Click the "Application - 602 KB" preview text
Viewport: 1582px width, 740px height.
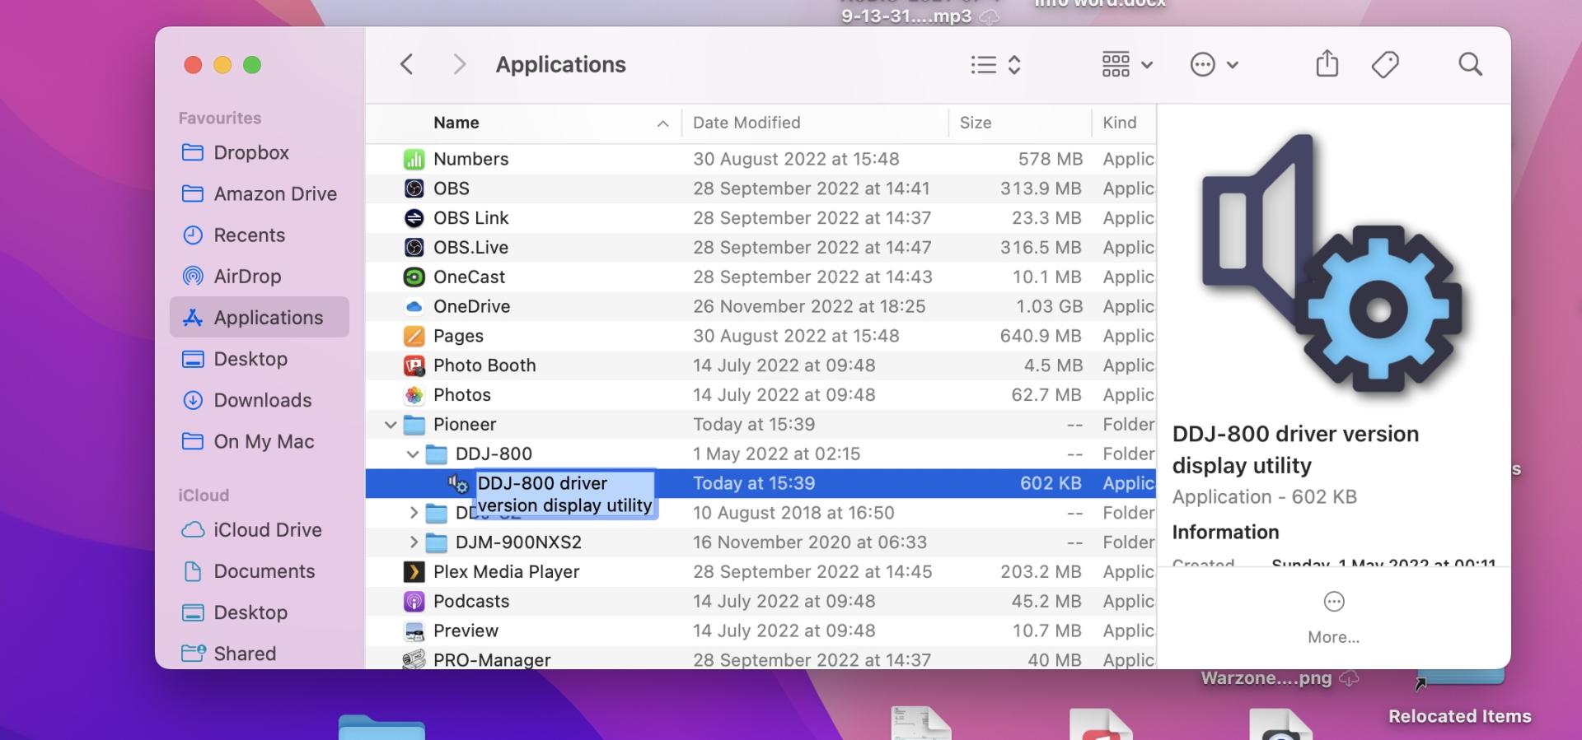[1264, 497]
